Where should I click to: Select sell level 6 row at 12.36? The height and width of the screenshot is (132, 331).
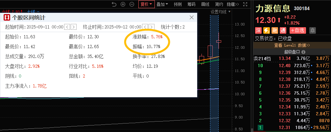point(292,93)
